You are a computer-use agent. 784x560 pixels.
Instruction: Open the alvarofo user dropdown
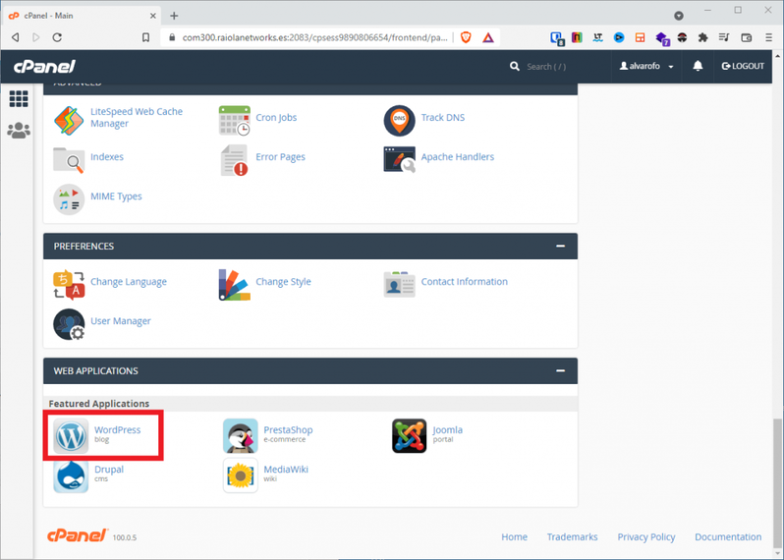pyautogui.click(x=646, y=66)
